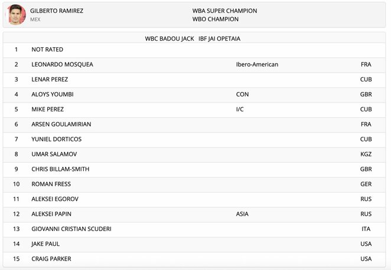Open the Chris Billam-Smith row
This screenshot has width=391, height=270.
pyautogui.click(x=194, y=169)
